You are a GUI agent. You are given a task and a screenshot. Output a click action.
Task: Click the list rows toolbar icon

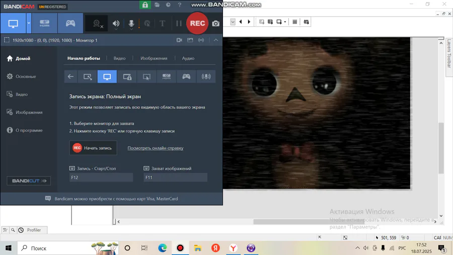270,22
